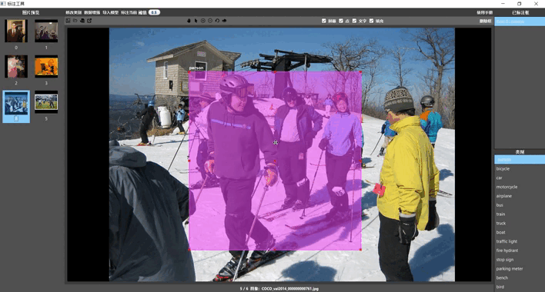Select the stop sign category
The width and height of the screenshot is (545, 292).
[x=520, y=260]
